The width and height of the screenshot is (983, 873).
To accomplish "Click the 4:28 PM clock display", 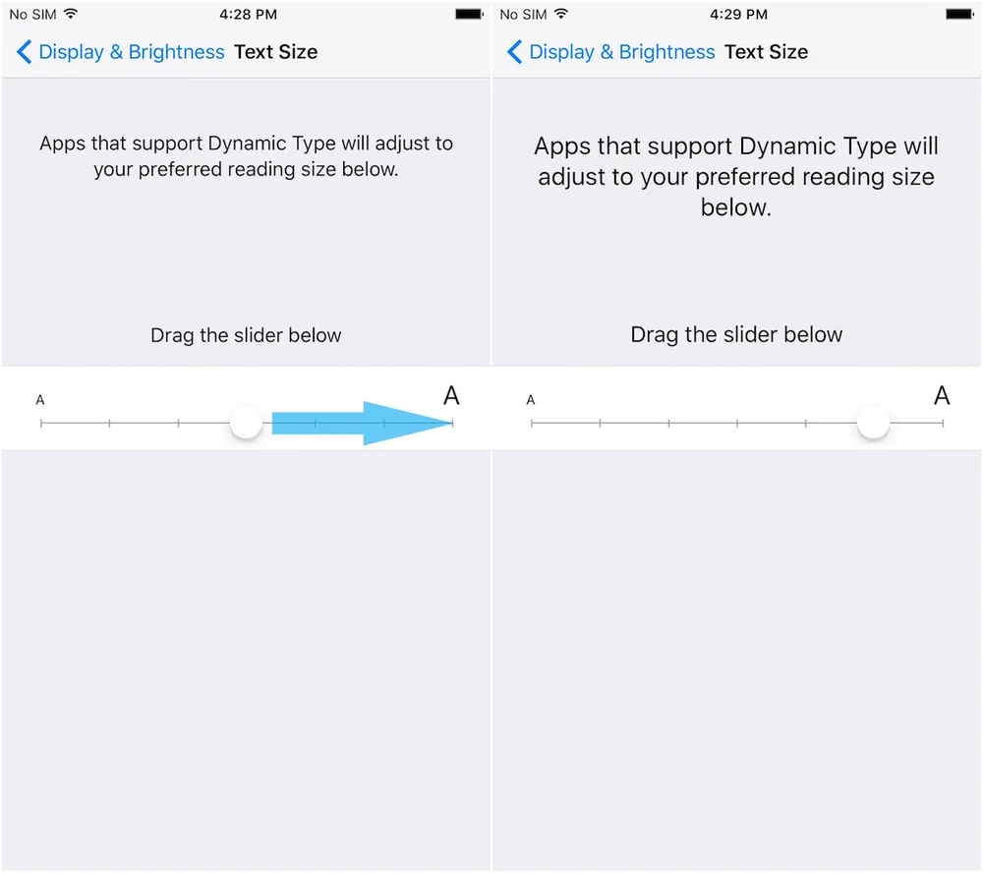I will [247, 14].
